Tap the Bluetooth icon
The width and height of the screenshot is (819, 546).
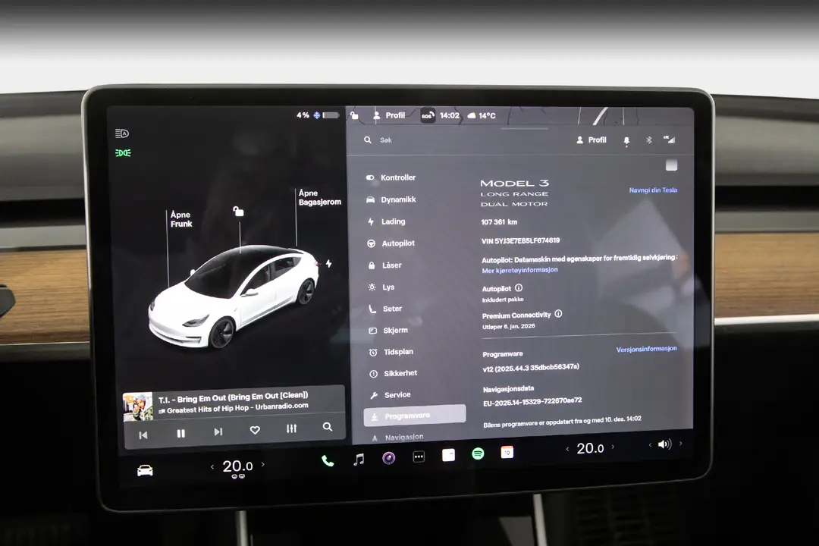click(x=648, y=140)
